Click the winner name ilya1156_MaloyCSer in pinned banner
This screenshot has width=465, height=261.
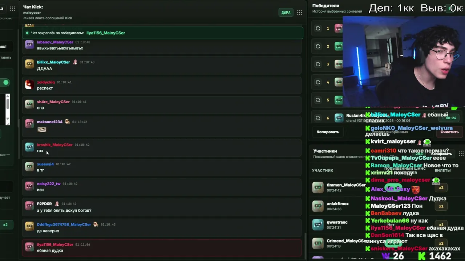[x=106, y=33]
